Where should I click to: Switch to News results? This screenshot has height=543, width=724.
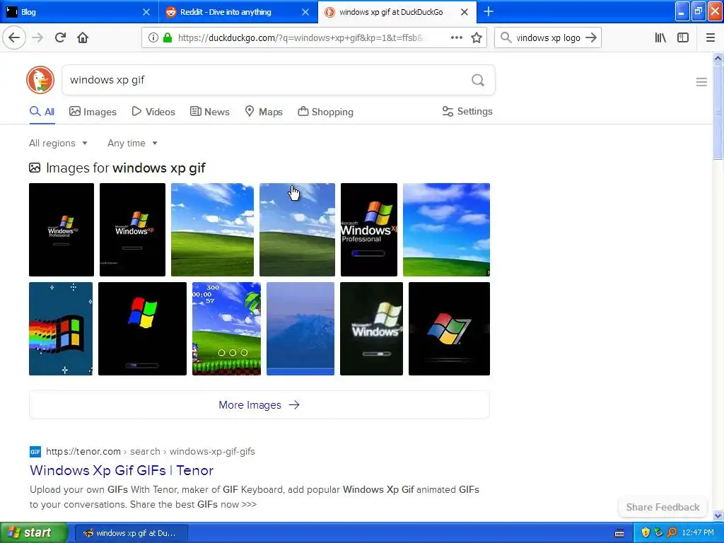(209, 112)
